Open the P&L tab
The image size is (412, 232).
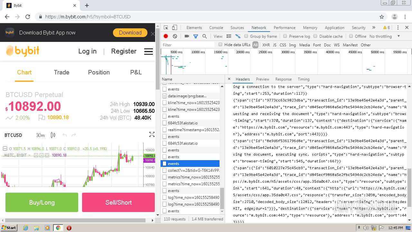[x=136, y=72]
